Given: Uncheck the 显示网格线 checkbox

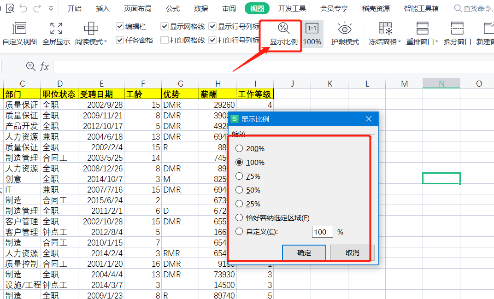Looking at the screenshot, I should [x=165, y=26].
